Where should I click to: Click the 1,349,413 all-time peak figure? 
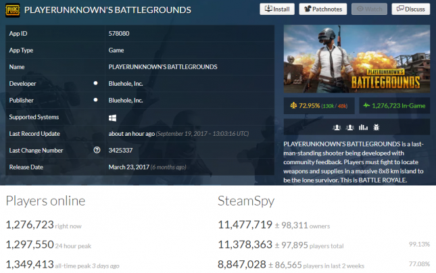pyautogui.click(x=30, y=264)
